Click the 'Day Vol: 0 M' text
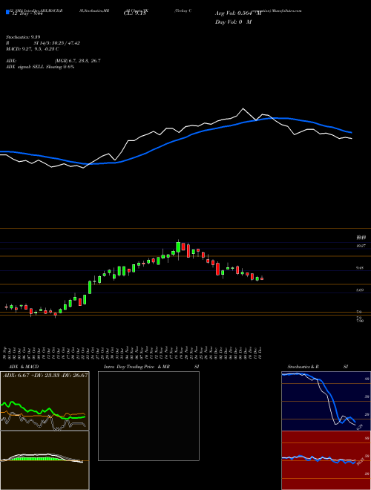Screen dimensions: 371x490 tap(233, 22)
